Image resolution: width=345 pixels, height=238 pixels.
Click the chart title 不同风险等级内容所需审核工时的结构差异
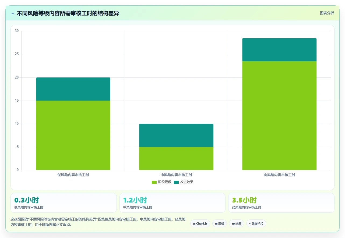click(68, 13)
